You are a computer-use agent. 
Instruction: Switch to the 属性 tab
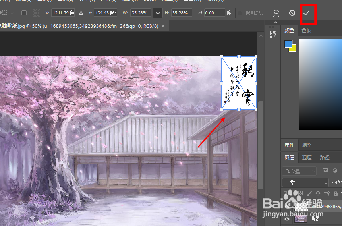[x=289, y=145]
